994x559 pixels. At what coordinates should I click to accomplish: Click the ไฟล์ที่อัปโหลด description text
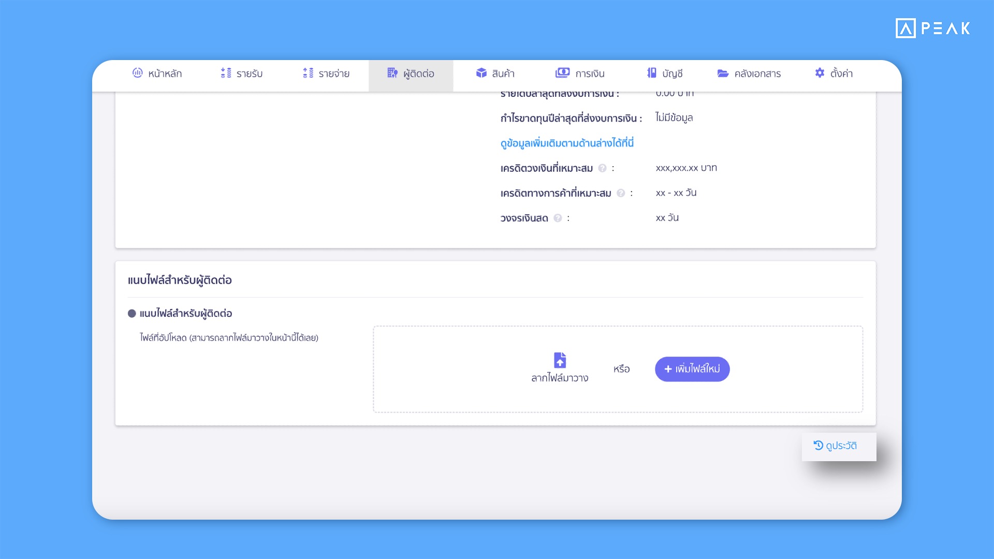[x=229, y=337]
